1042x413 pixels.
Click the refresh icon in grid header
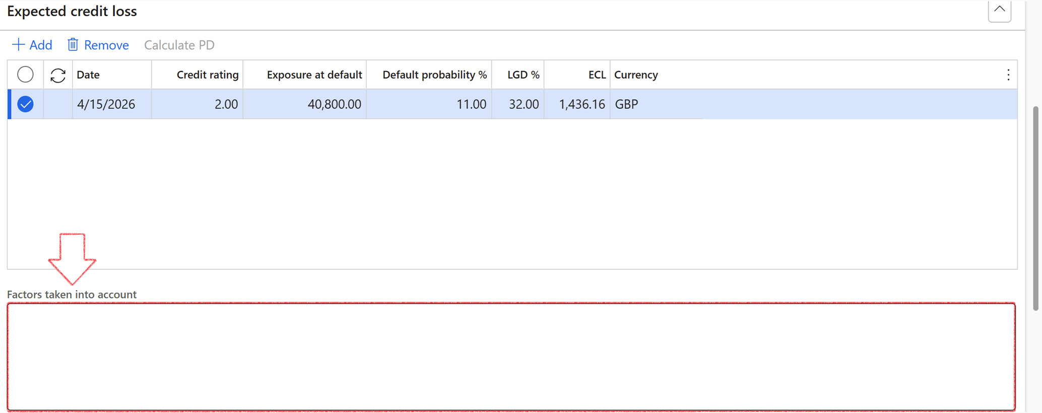tap(58, 75)
